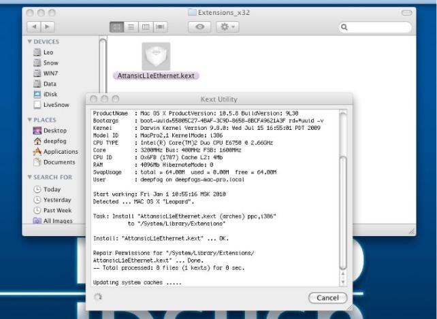
Task: Switch Finder to icon view
Action: [x=117, y=27]
